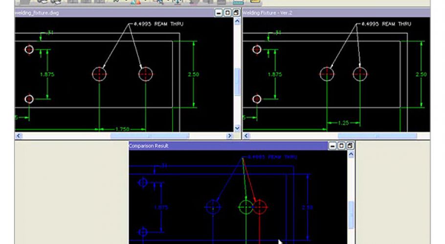Select the red removed hole in Comparison Result
The image size is (445, 244).
pos(260,207)
